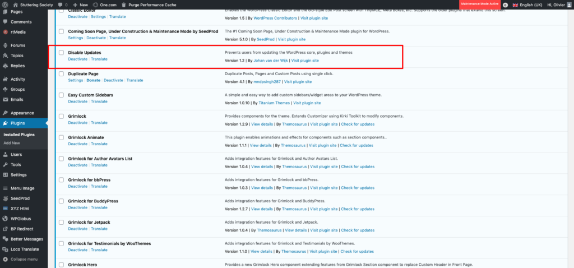Screen dimensions: 574x268
Task: Click the UK flag language icon
Action: click(515, 5)
